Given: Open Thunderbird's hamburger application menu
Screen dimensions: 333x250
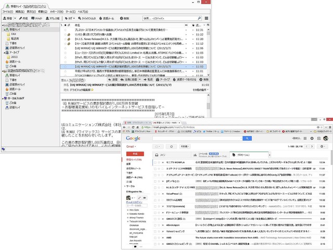Looking at the screenshot, I should click(x=206, y=18).
